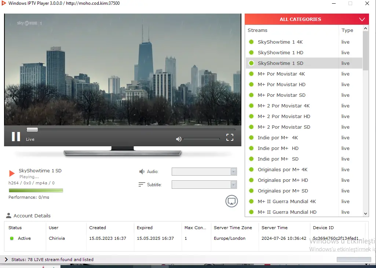Click the Server Time value 2024-07-26 10:36:42
Screen dimensions: 376x268
coord(284,238)
